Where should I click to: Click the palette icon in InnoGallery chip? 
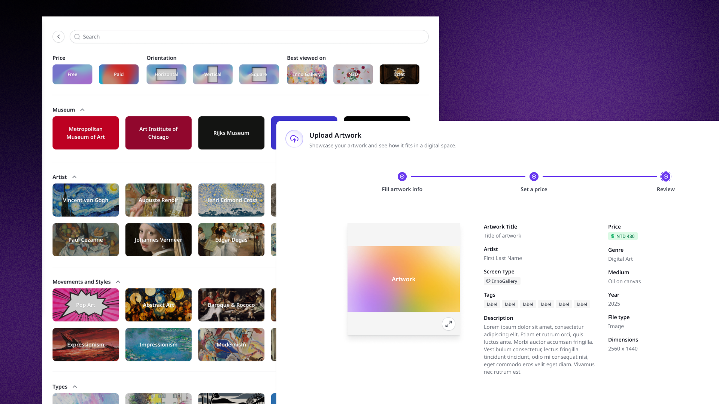click(x=488, y=281)
